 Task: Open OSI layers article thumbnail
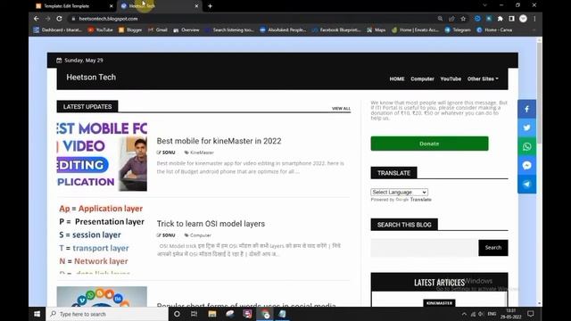pos(102,238)
